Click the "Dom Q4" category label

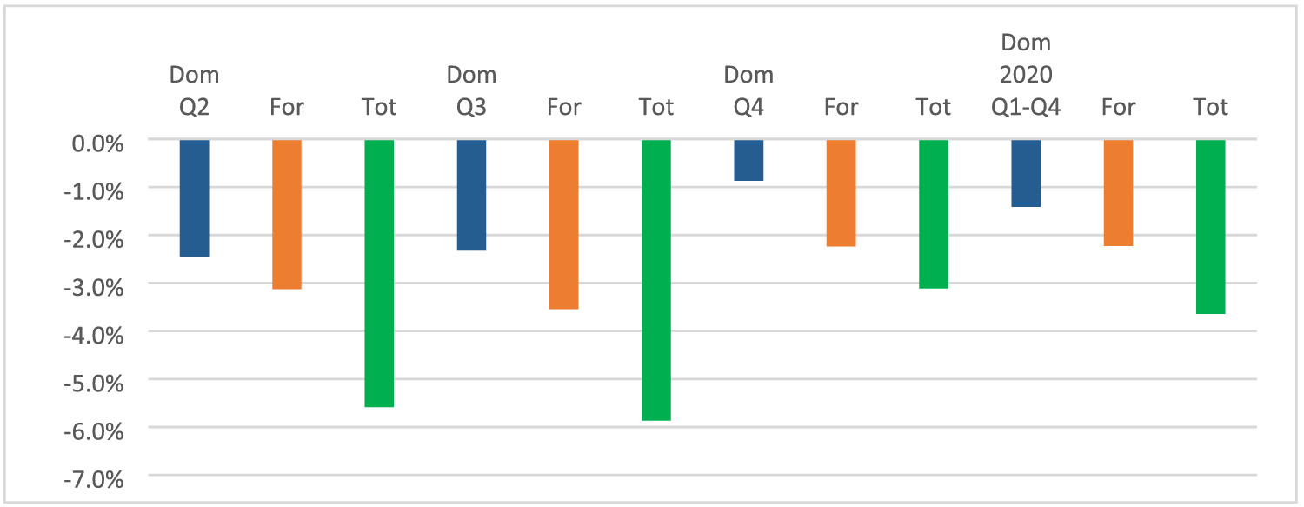coord(748,91)
